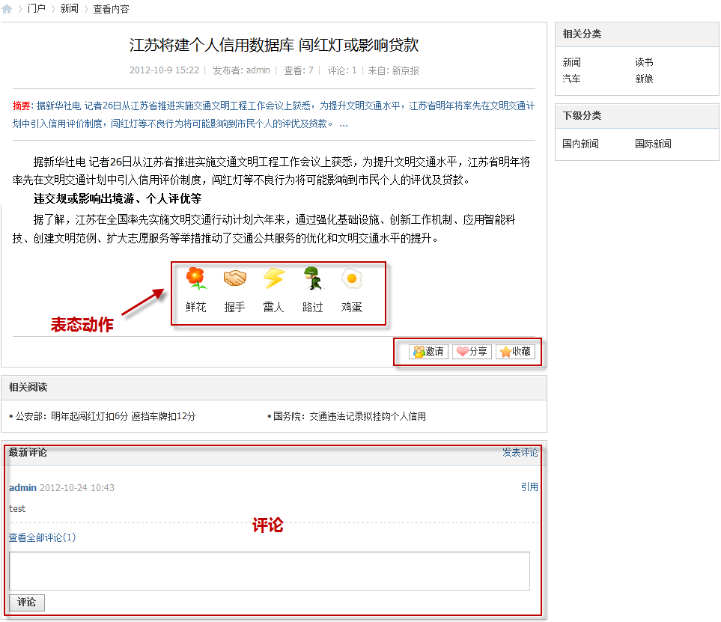This screenshot has height=622, width=721.
Task: Click the home icon in breadcrumb
Action: [7, 9]
